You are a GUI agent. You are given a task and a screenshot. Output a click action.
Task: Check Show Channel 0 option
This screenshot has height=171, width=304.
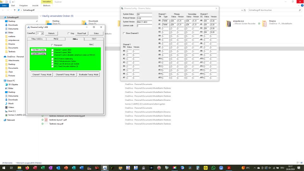(124, 33)
